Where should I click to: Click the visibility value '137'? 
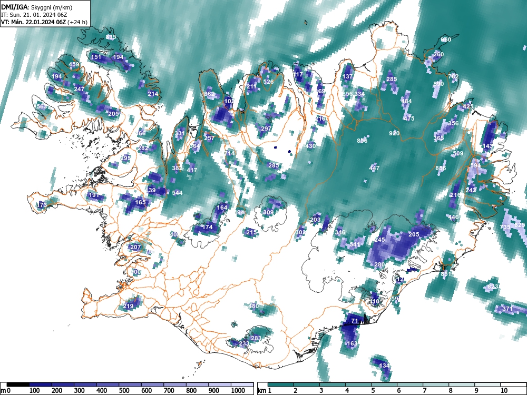[347, 76]
